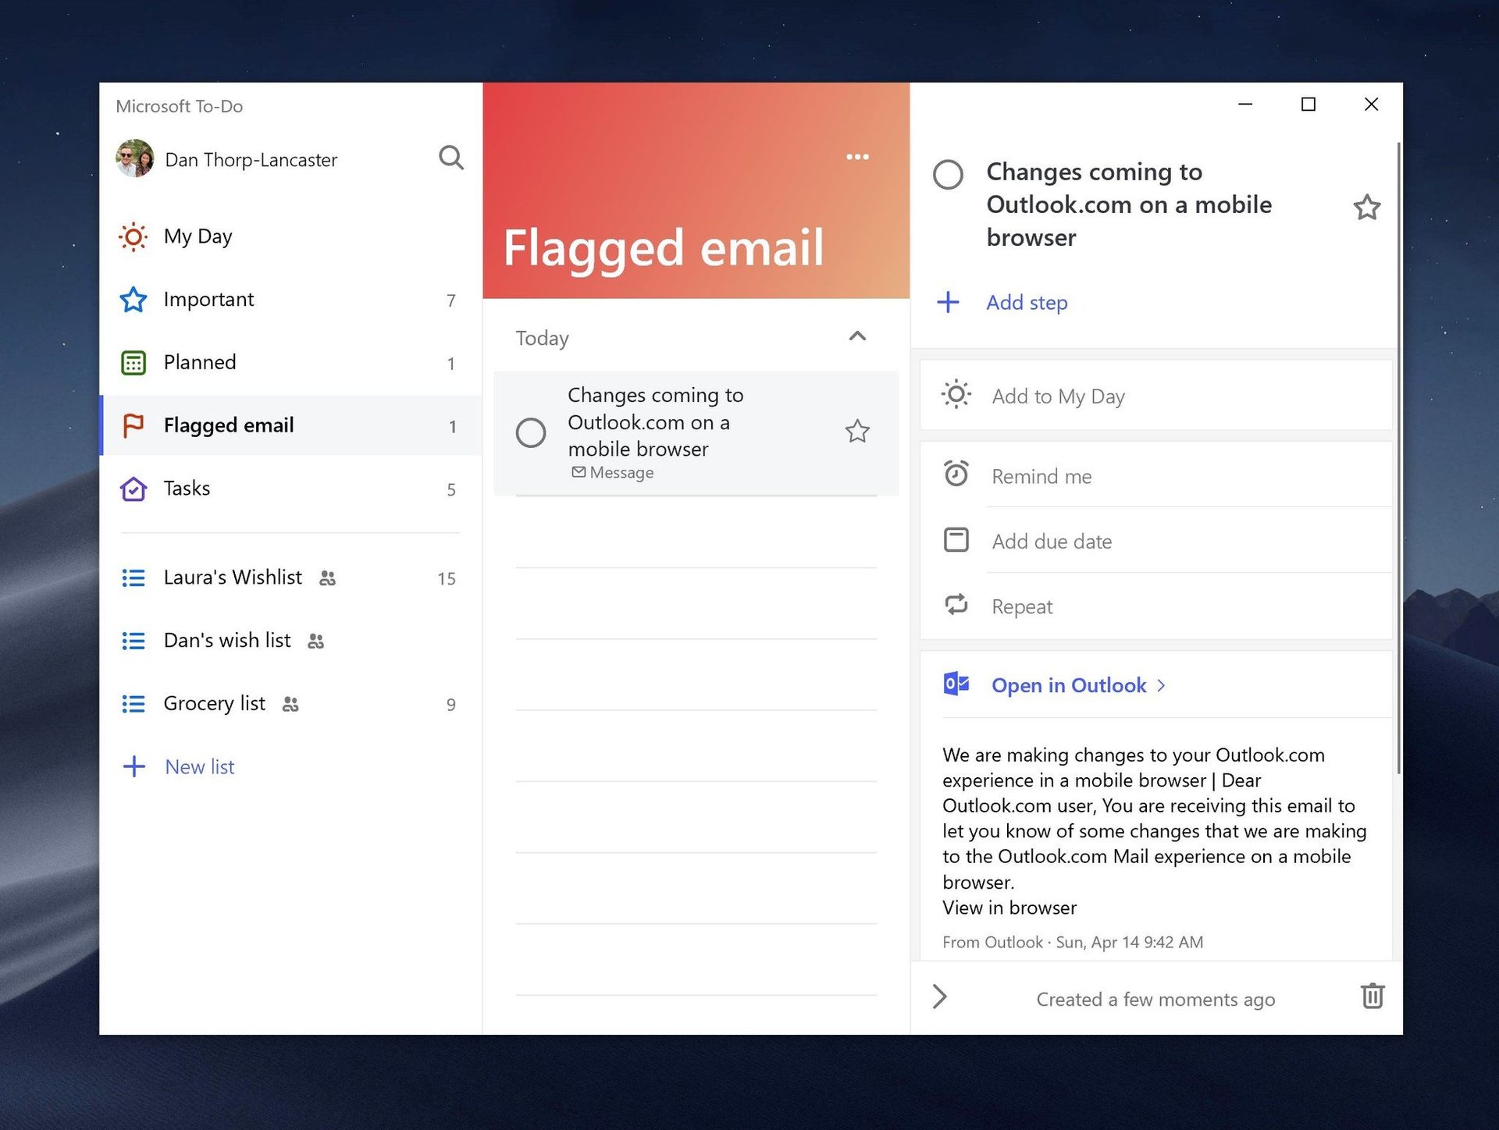
Task: Click the Tasks home icon
Action: click(x=133, y=487)
